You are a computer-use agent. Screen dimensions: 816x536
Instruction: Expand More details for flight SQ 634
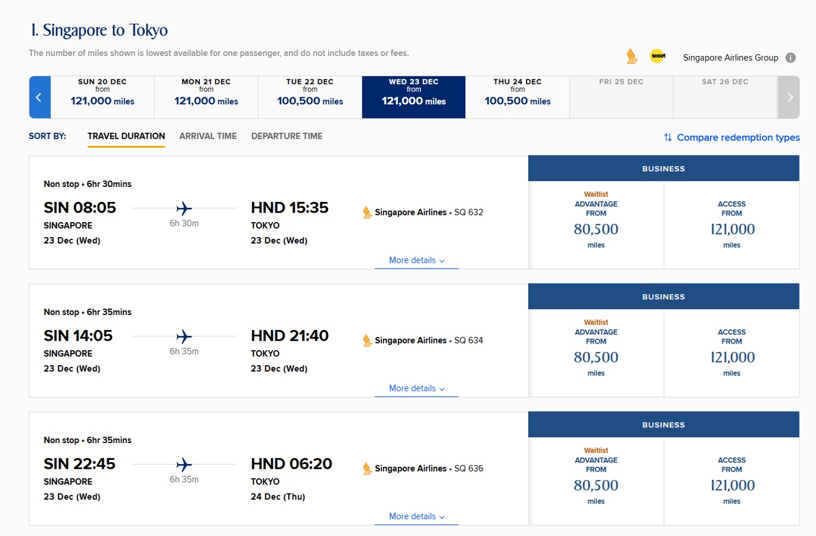416,388
